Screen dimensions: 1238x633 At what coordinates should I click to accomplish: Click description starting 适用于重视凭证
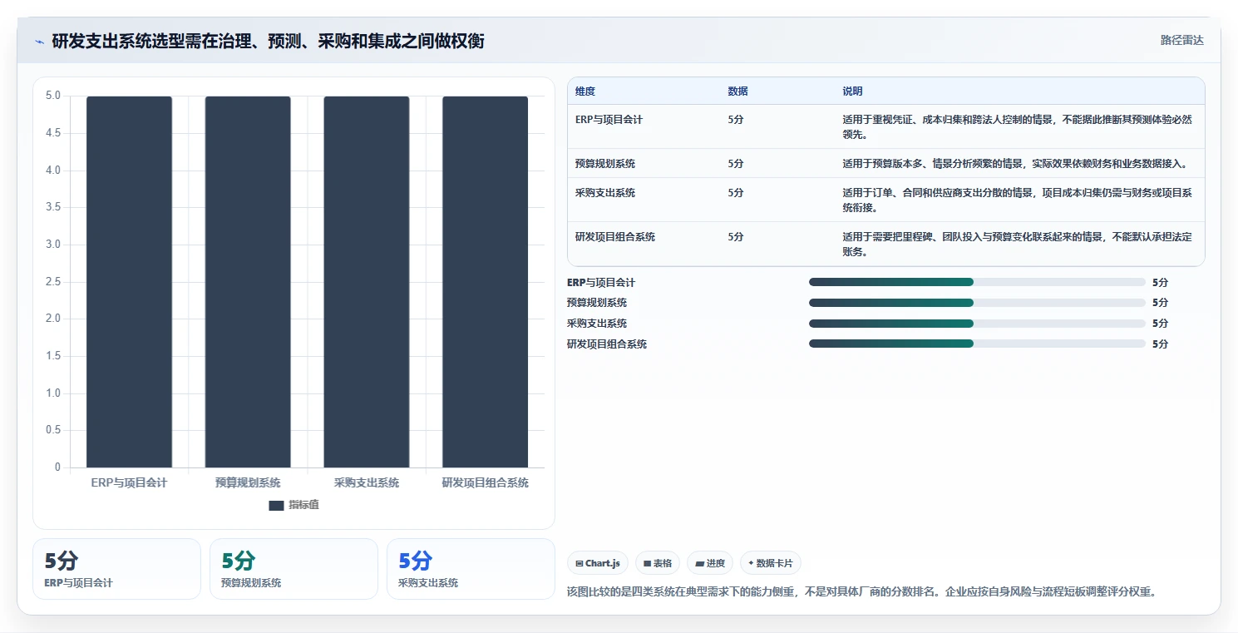click(x=1018, y=126)
